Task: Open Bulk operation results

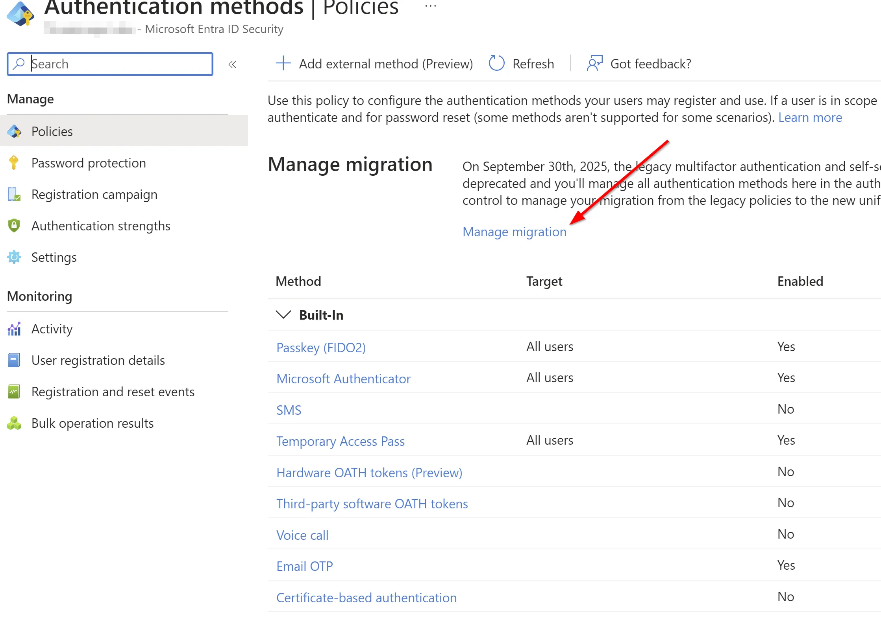Action: point(93,423)
